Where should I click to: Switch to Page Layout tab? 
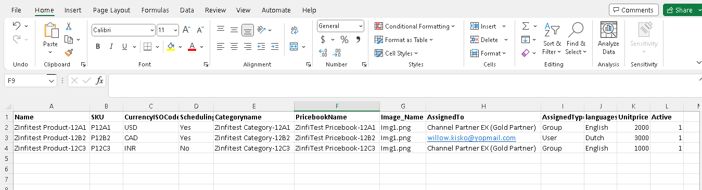(x=111, y=10)
